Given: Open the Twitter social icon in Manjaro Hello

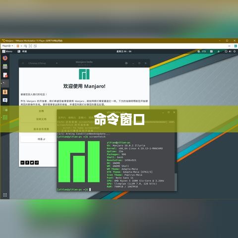Looking at the screenshot, I should 32,163.
